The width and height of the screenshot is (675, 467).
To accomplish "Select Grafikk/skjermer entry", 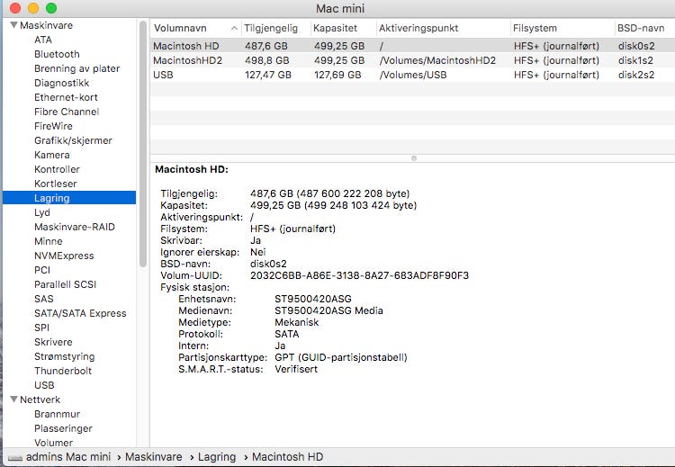I will (x=73, y=140).
